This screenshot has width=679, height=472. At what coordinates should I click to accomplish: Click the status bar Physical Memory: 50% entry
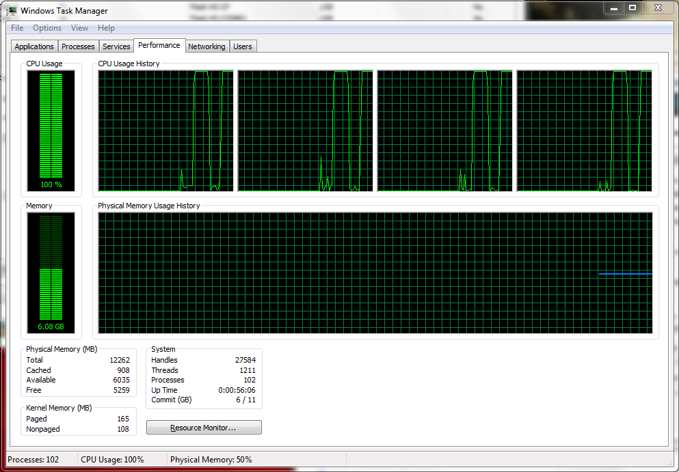211,460
